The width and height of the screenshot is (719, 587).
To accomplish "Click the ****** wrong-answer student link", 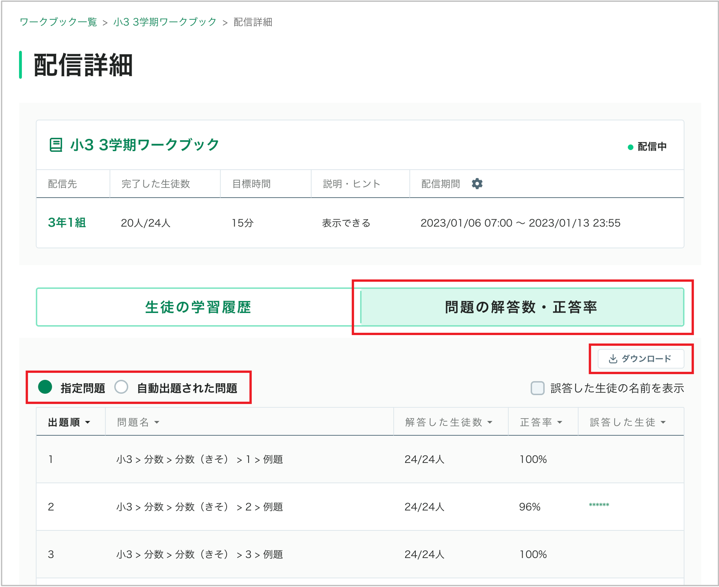I will pos(599,505).
